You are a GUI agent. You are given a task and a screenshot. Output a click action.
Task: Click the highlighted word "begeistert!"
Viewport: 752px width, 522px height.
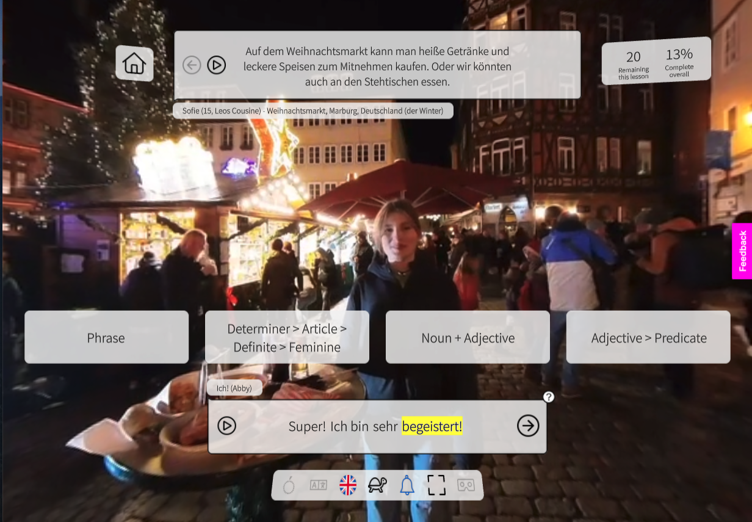coord(432,426)
